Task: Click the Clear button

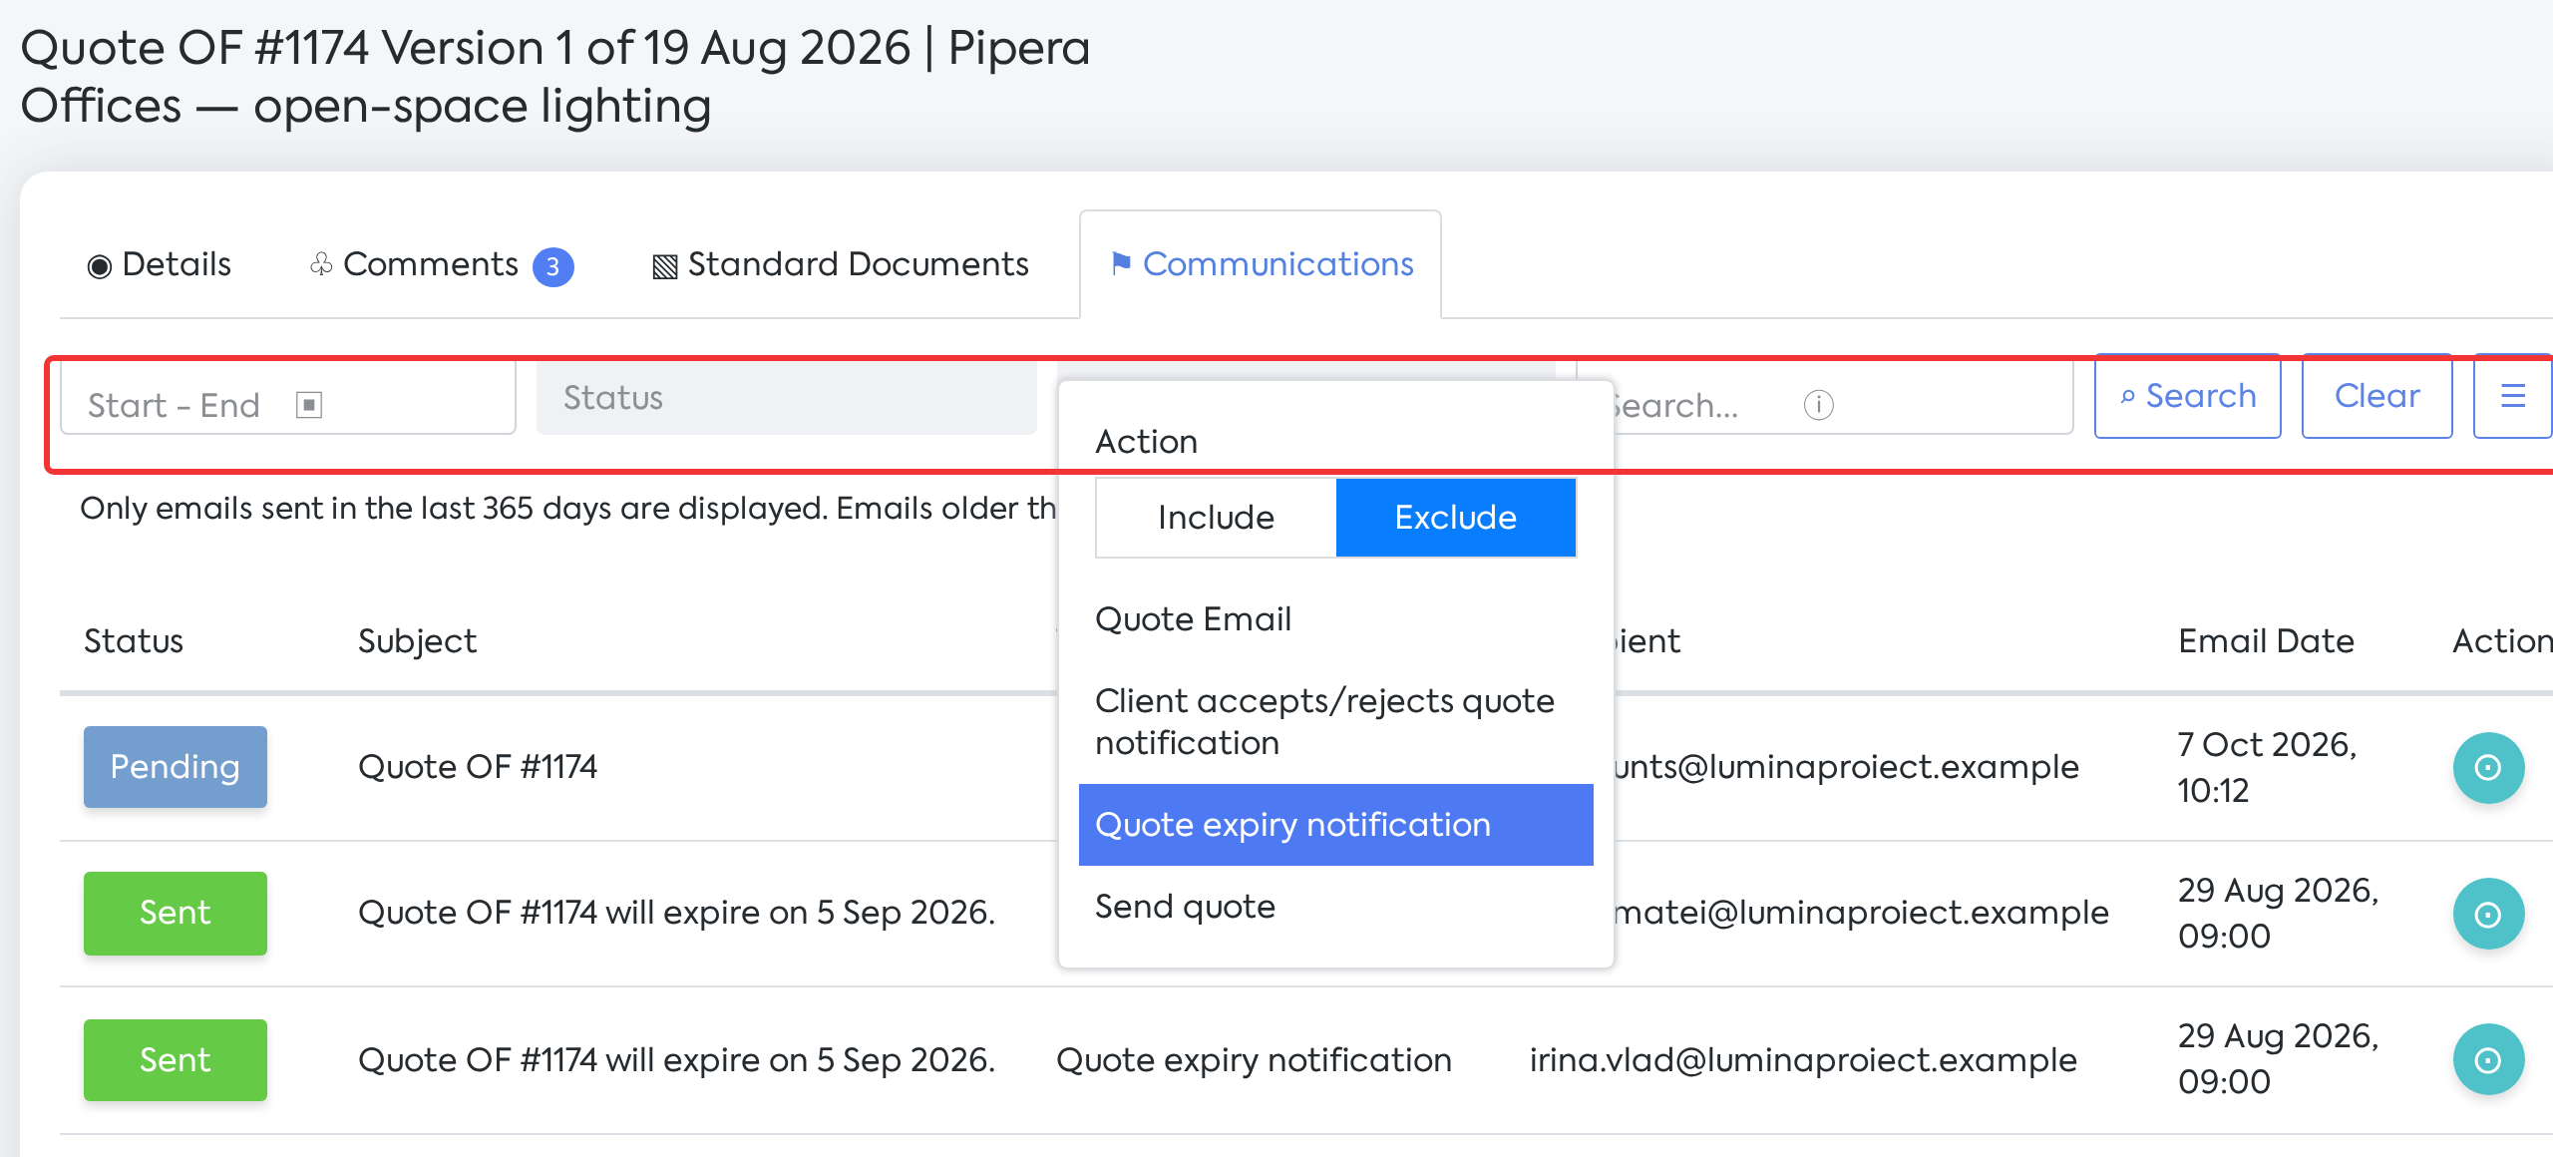Action: pyautogui.click(x=2376, y=396)
